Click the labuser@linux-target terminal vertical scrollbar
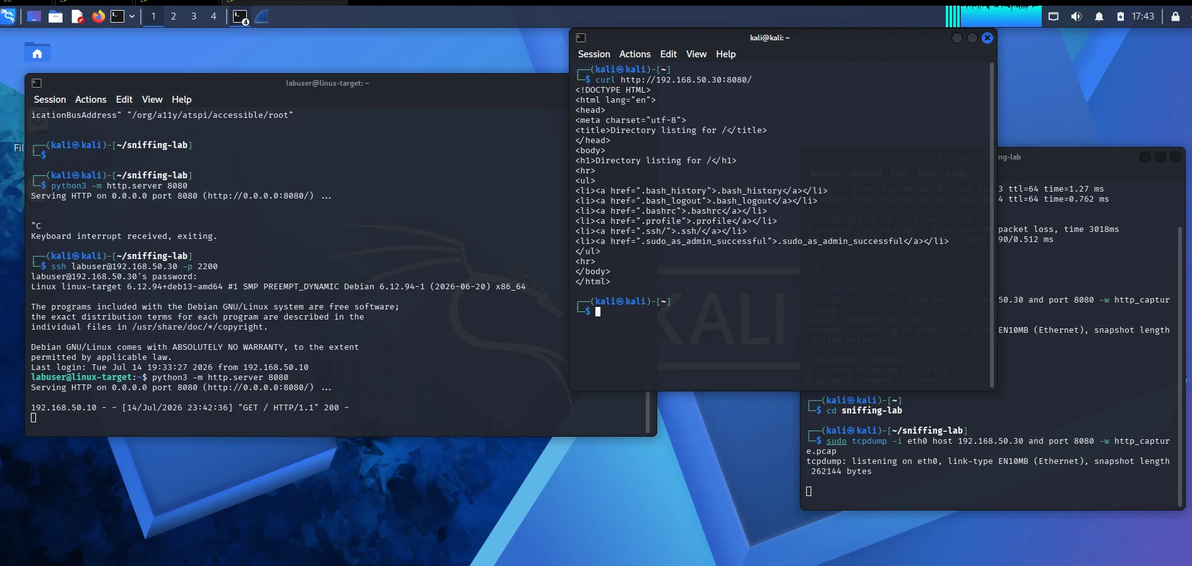The height and width of the screenshot is (566, 1192). point(648,412)
